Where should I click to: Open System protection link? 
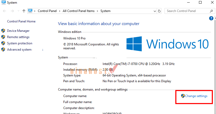tap(20, 43)
